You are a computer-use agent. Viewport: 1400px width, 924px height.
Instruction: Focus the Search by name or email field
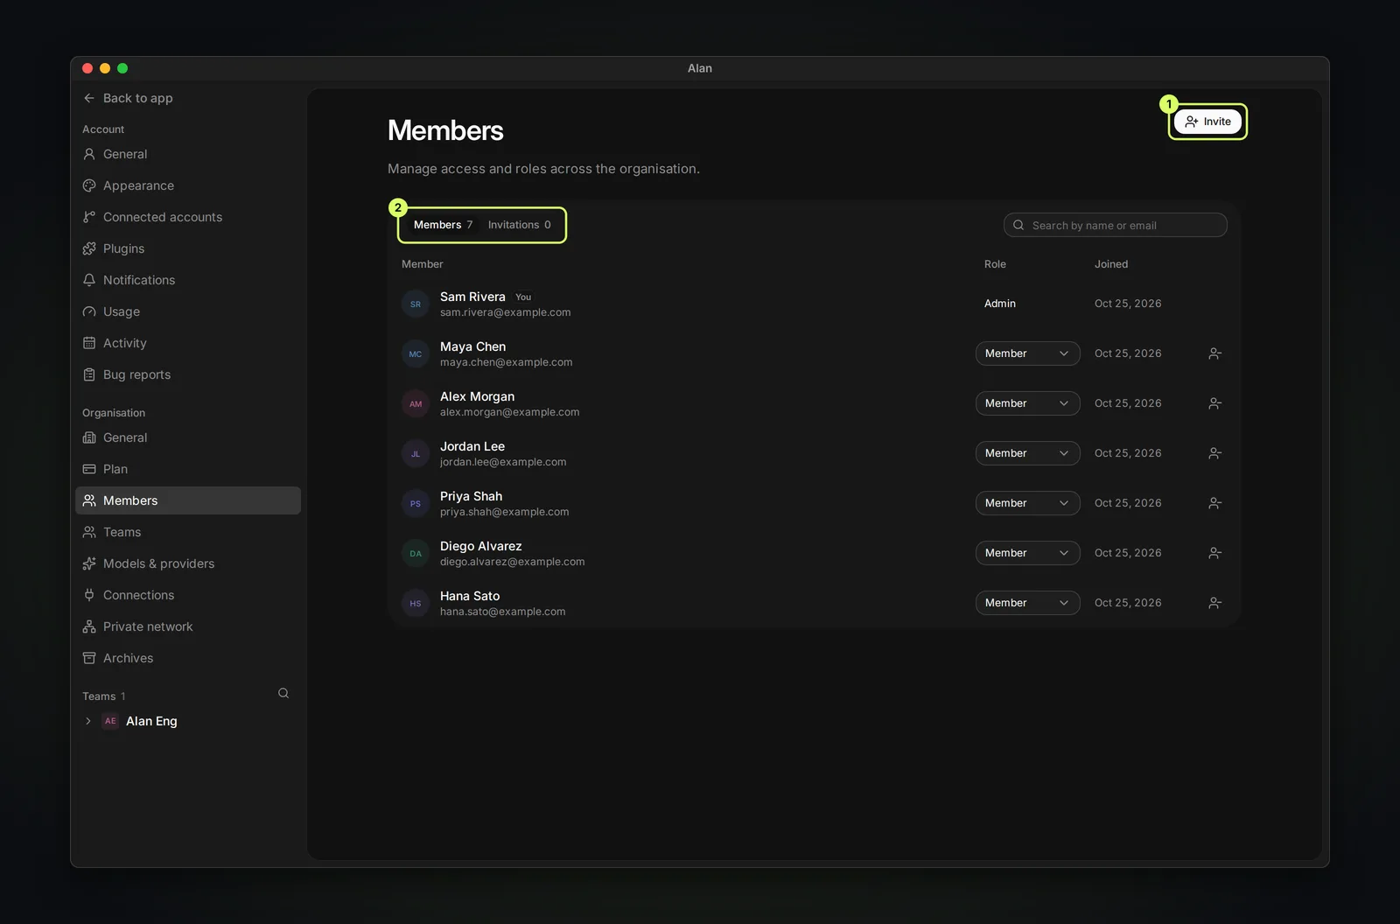tap(1115, 225)
